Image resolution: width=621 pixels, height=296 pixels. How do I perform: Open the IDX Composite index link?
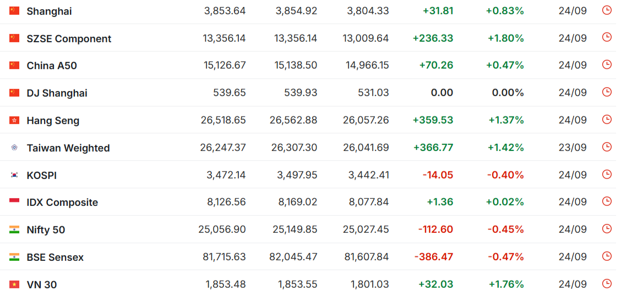coord(62,203)
